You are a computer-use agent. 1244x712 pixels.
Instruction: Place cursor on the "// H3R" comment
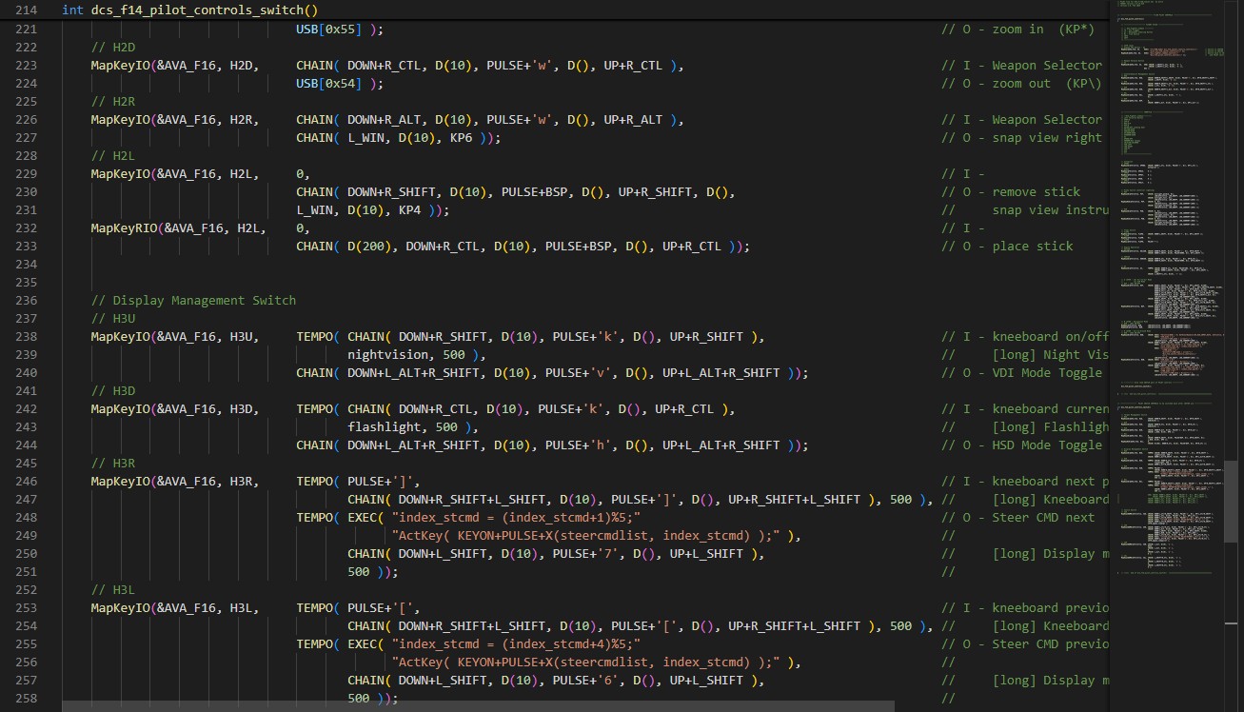click(112, 464)
